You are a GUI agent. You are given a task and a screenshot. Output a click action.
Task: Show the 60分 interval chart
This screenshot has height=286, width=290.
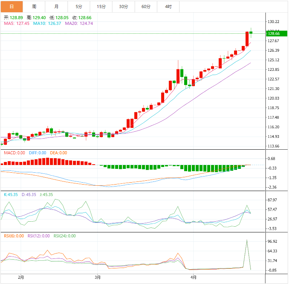(146, 7)
